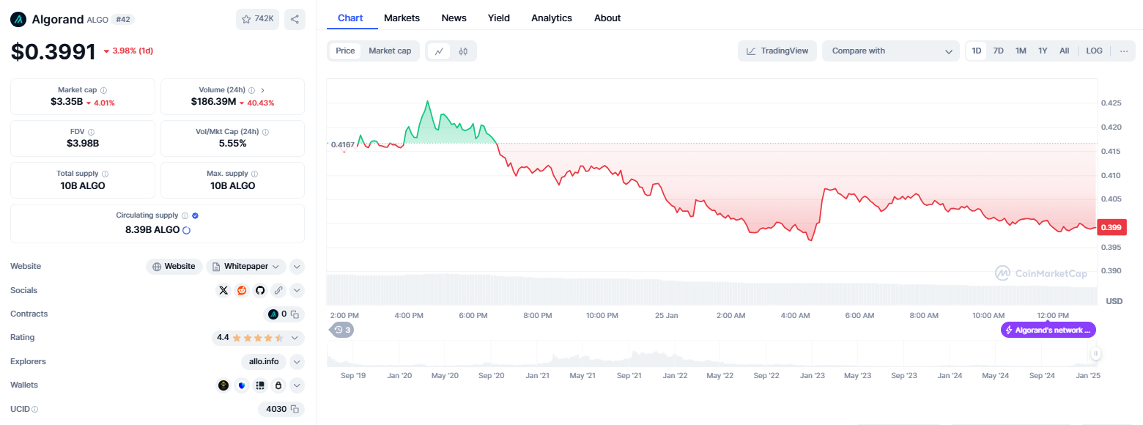The image size is (1143, 425).
Task: Select the Price chart toggle
Action: (x=345, y=51)
